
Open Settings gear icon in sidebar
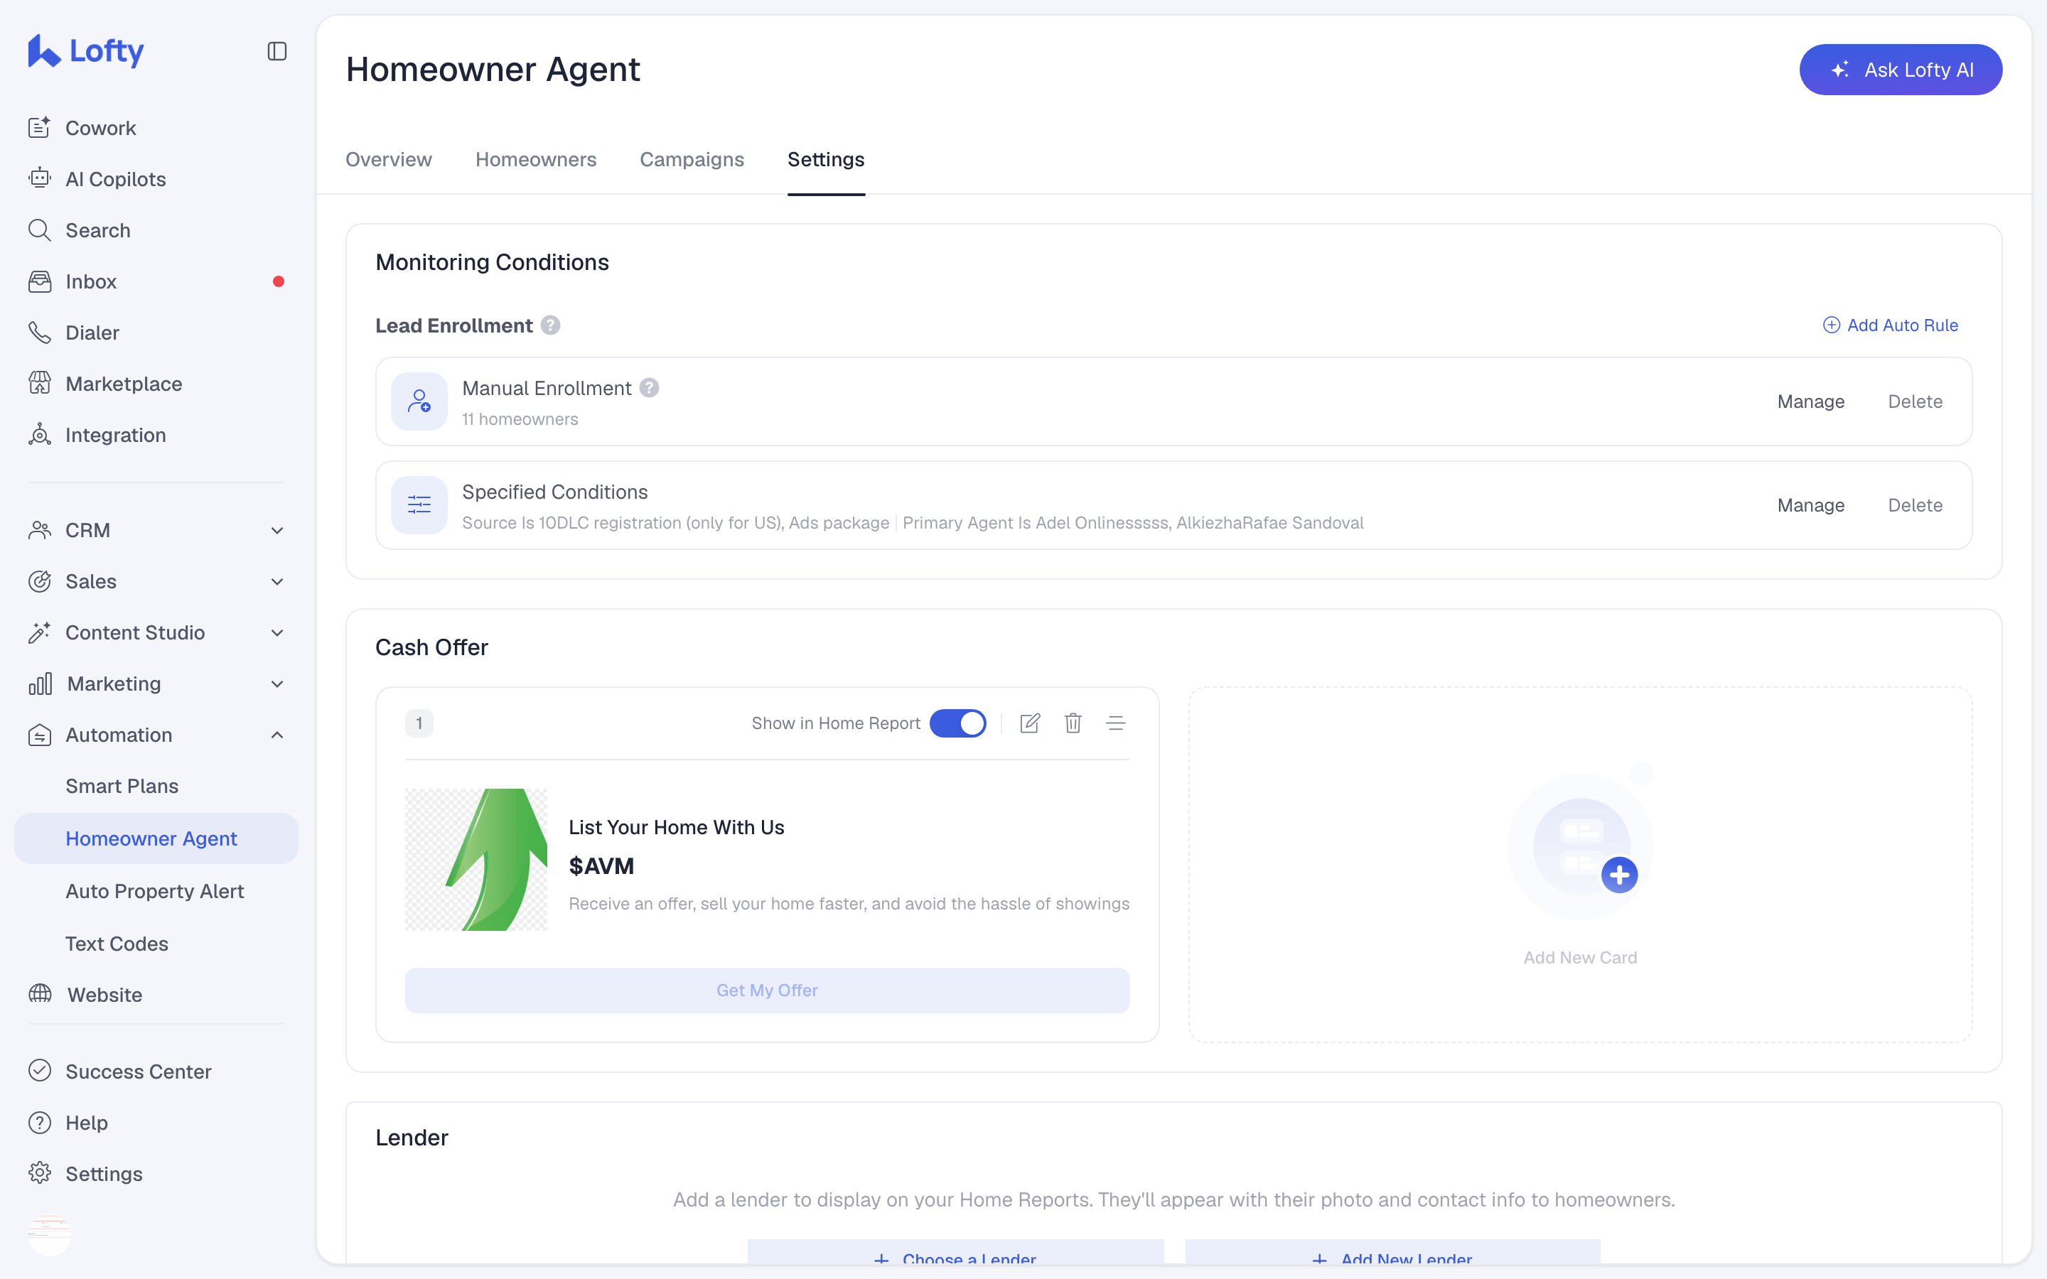pyautogui.click(x=39, y=1173)
